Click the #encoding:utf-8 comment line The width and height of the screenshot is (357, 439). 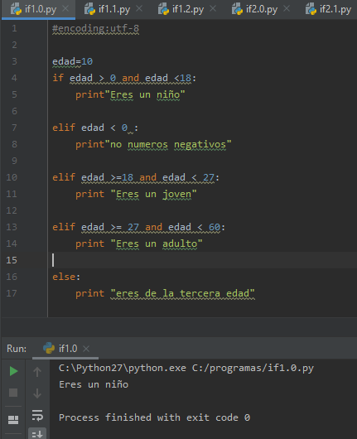click(95, 28)
